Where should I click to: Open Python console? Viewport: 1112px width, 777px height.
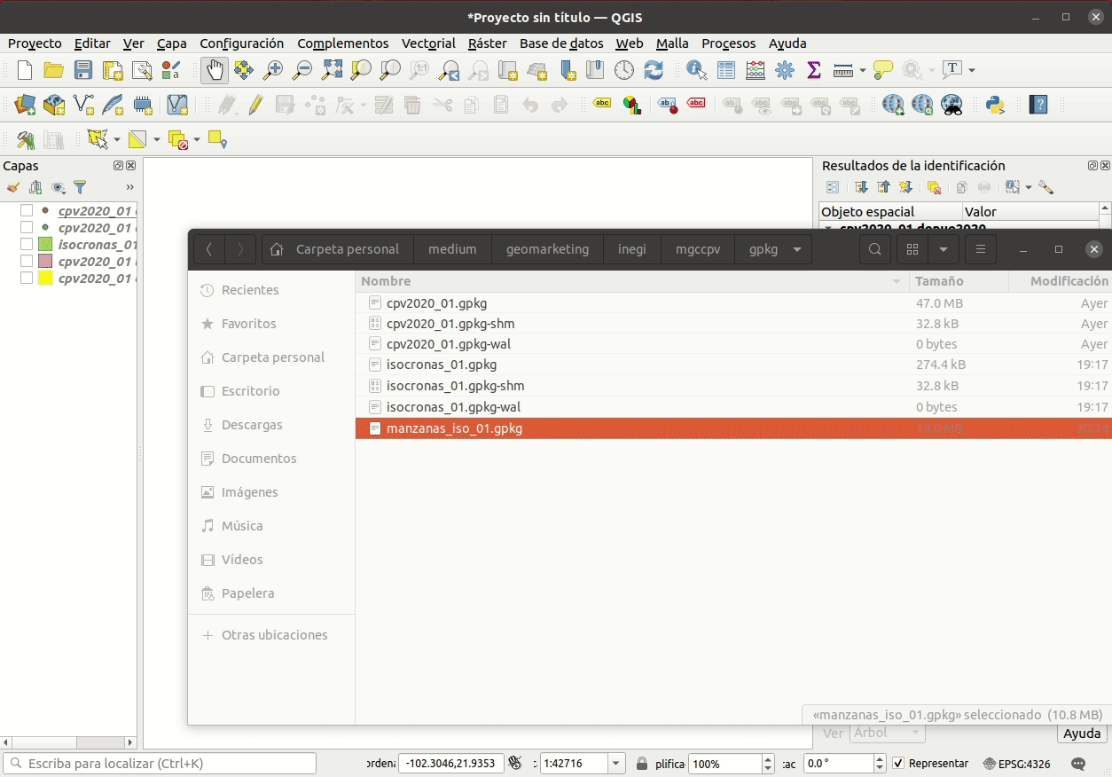tap(995, 106)
